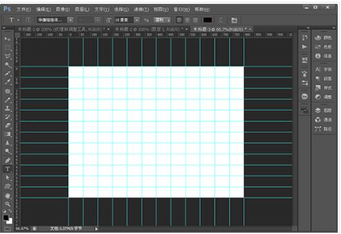The image size is (341, 234).
Task: Toggle Quick Mask mode
Action: pyautogui.click(x=7, y=229)
